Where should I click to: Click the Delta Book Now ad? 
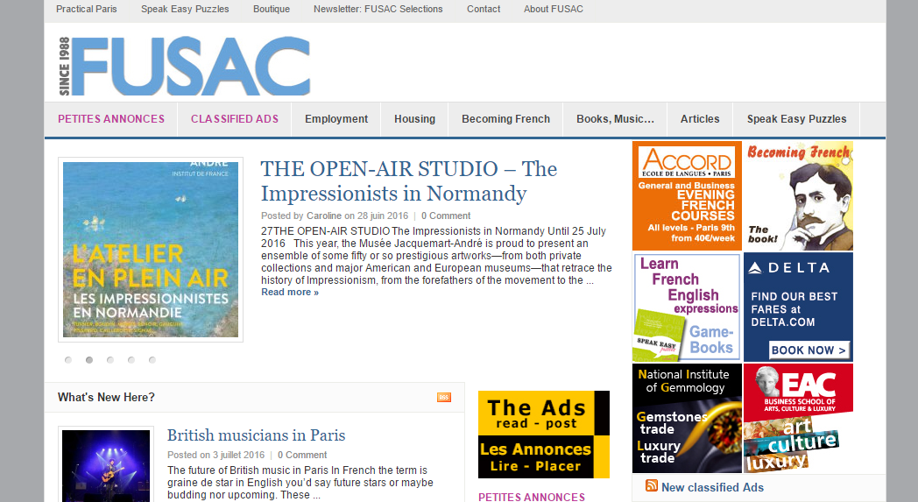point(799,307)
